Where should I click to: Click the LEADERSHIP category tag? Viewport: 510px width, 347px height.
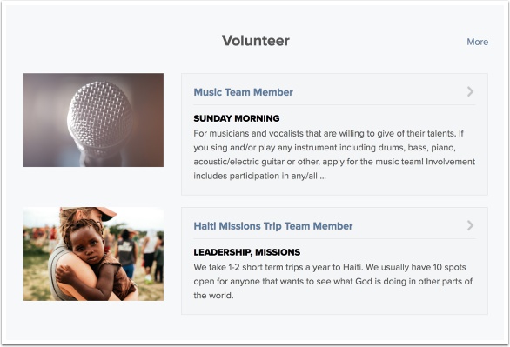point(223,252)
